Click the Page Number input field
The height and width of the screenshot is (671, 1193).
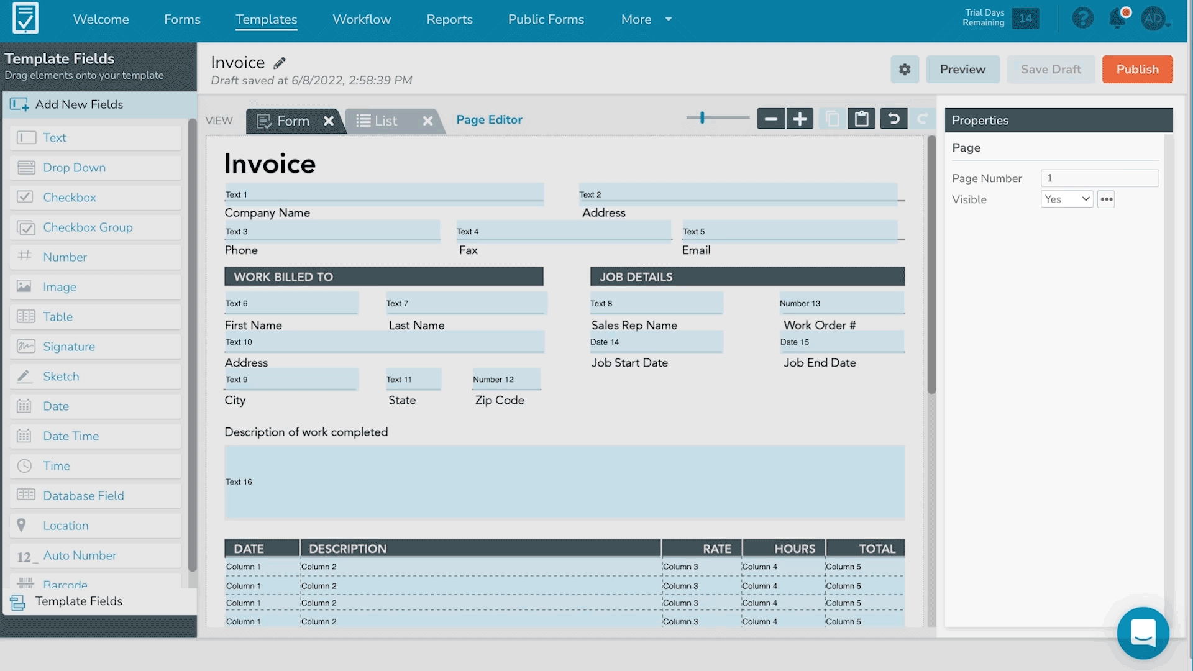coord(1099,178)
